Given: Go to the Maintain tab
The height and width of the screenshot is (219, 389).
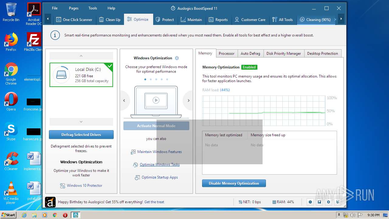Looking at the screenshot, I should pos(191,19).
